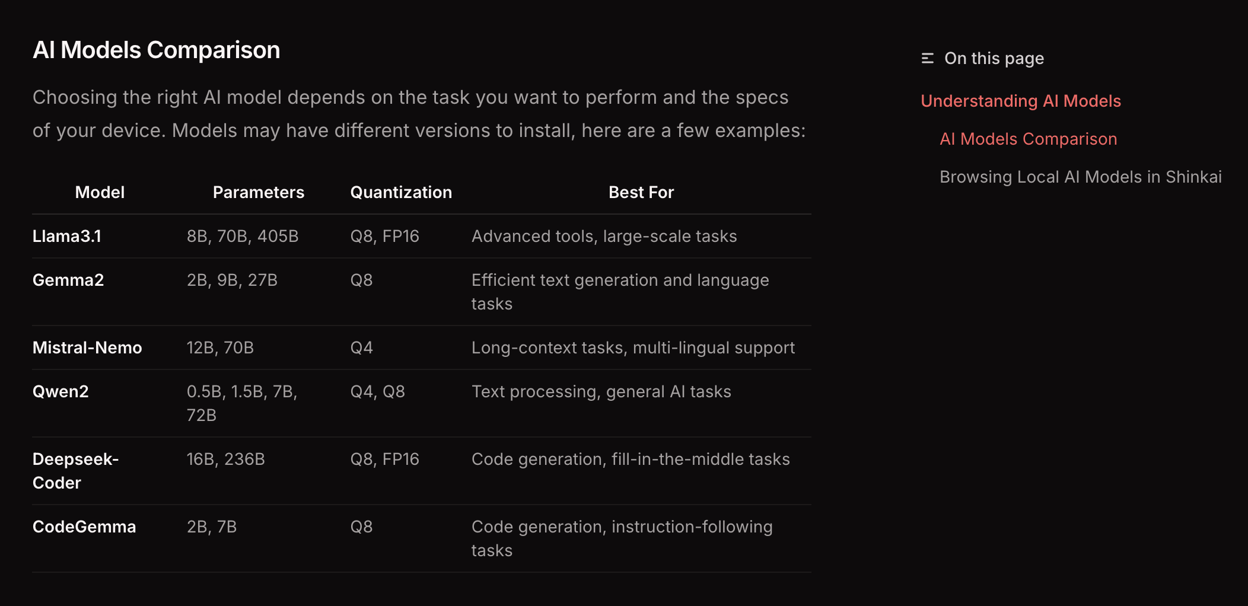Go to Browsing Local AI Models in Shinkai
This screenshot has height=606, width=1248.
[1081, 177]
